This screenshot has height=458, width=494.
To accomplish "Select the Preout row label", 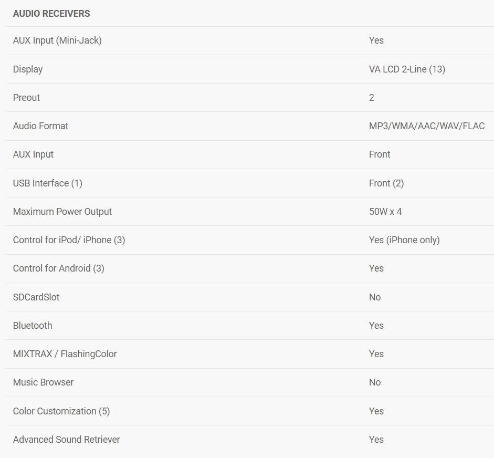I will [x=26, y=98].
